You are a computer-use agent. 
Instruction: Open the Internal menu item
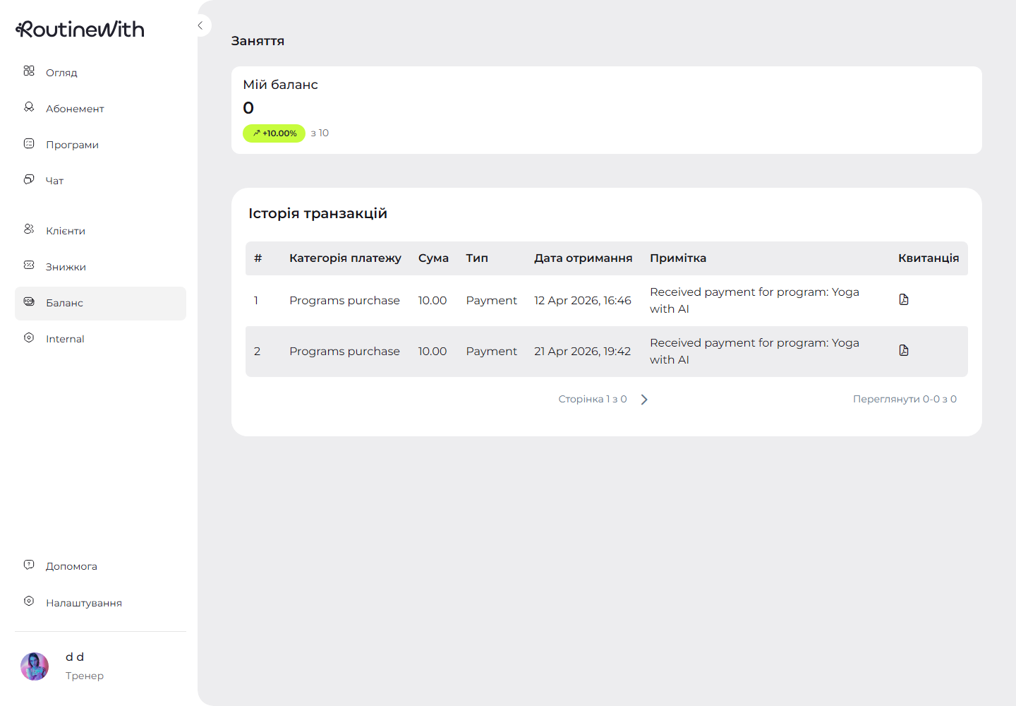(x=65, y=339)
